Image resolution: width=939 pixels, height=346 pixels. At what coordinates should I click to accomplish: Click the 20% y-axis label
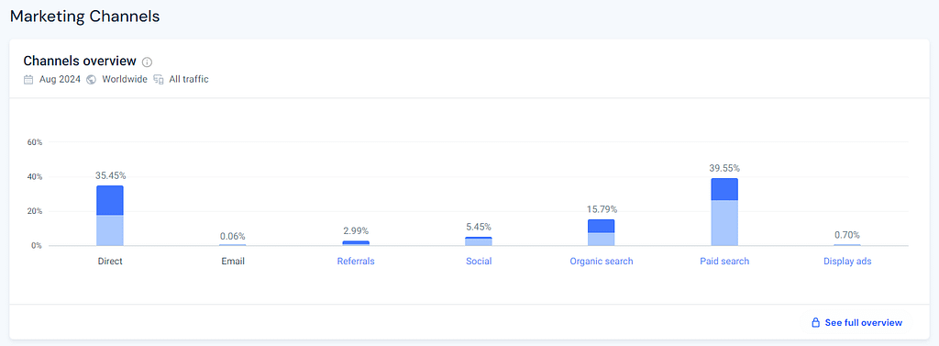35,211
